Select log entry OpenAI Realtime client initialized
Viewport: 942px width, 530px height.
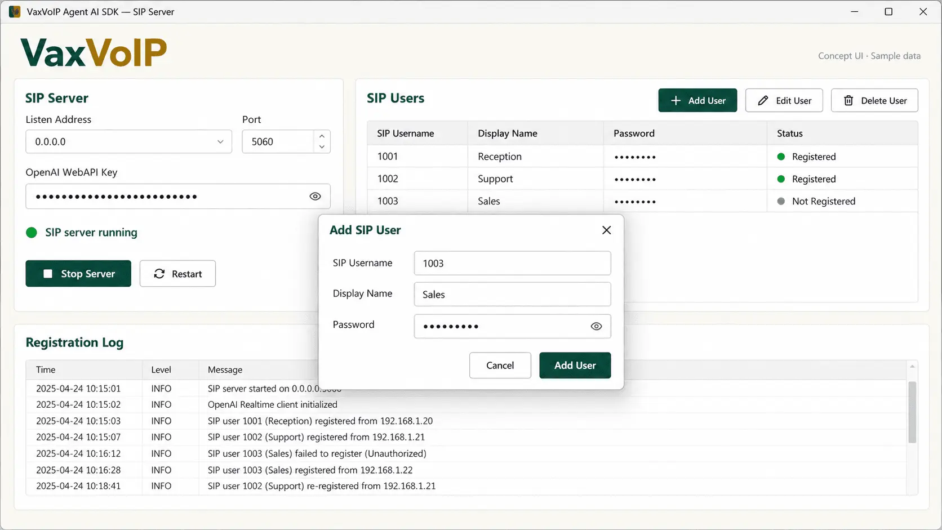pos(466,405)
